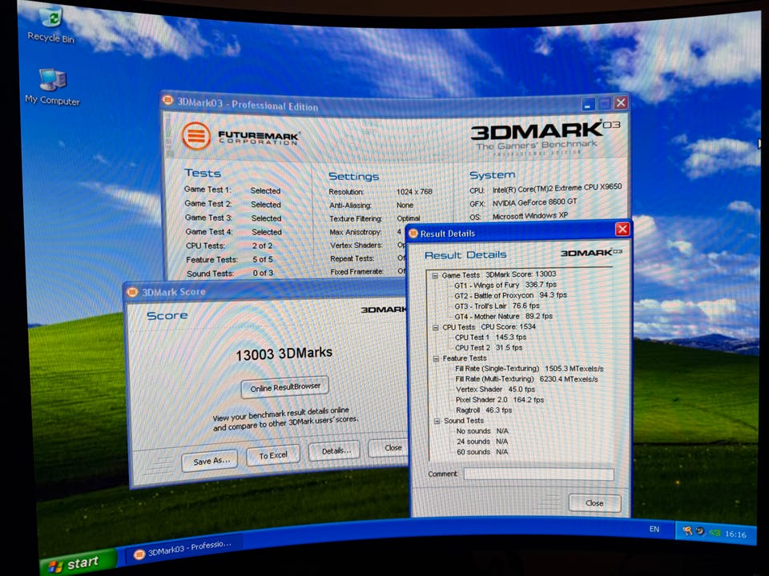Click the Microsoft Windows XP OS text
Screen dimensions: 769x576
click(530, 215)
